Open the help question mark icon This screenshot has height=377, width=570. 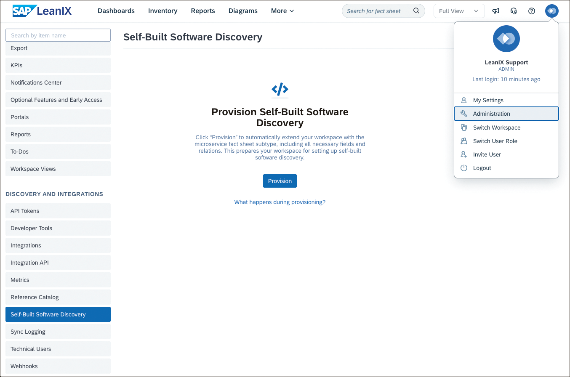[x=532, y=11]
